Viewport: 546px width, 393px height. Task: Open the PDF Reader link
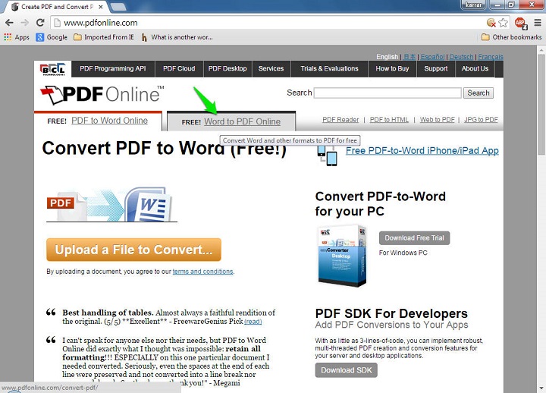[340, 120]
